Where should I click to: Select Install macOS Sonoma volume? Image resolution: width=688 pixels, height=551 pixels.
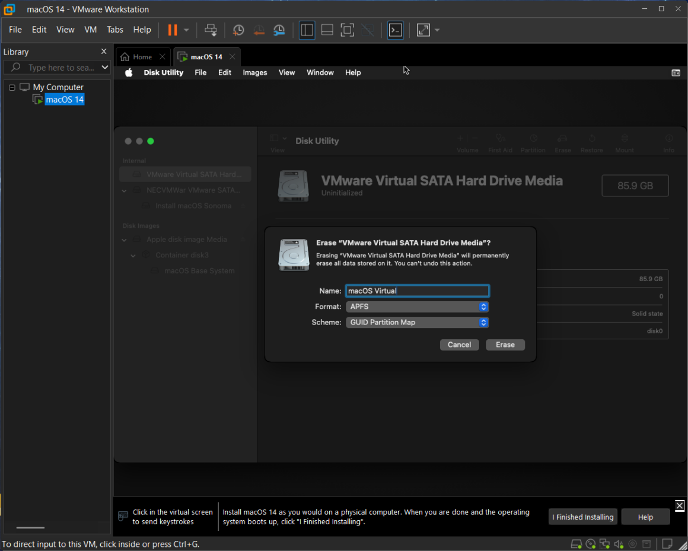[x=193, y=206]
